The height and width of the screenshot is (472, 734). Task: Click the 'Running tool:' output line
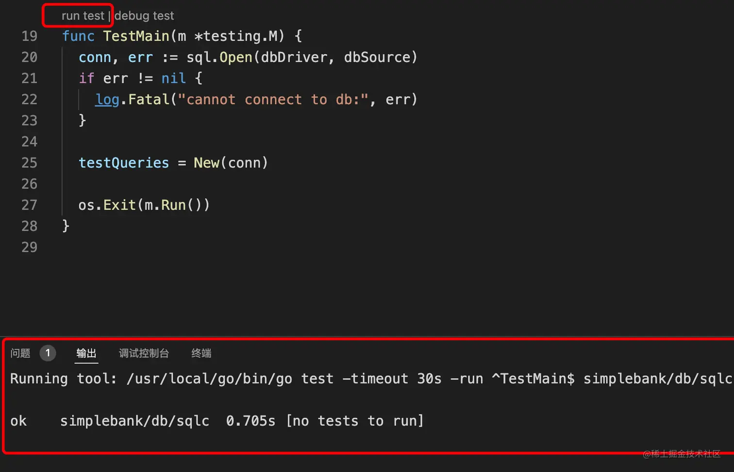371,378
